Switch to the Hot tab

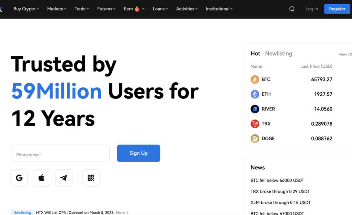[x=255, y=54]
